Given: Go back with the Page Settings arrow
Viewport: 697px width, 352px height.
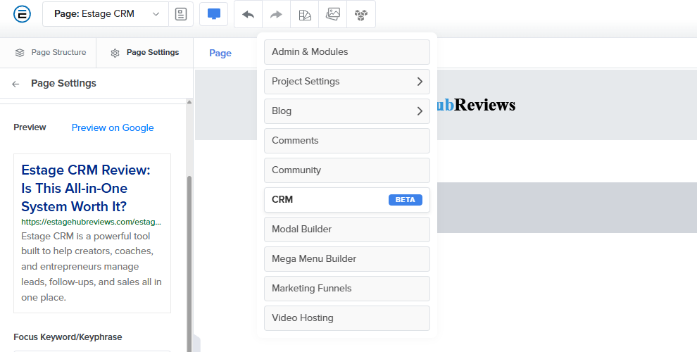Looking at the screenshot, I should click(15, 84).
